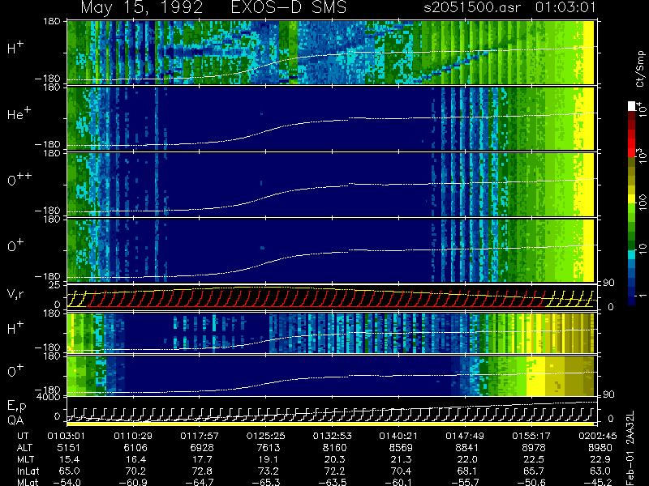Click inside the O++ spectrogram panel
The width and height of the screenshot is (649, 486).
pos(330,185)
